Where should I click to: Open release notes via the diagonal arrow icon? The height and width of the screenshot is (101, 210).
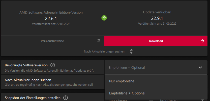tap(99, 41)
